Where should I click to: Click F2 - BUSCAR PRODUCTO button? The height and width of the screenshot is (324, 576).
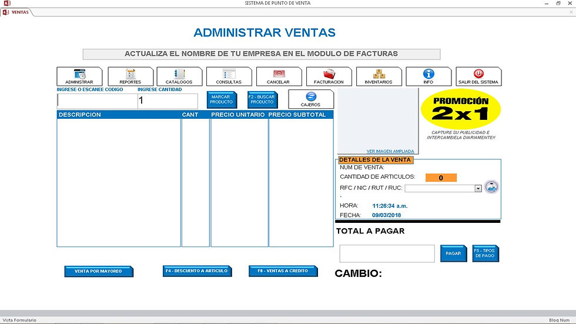click(262, 99)
